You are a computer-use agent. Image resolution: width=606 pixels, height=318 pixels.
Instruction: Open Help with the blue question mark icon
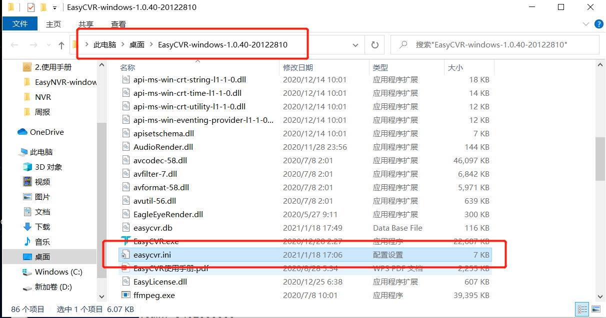[x=598, y=24]
